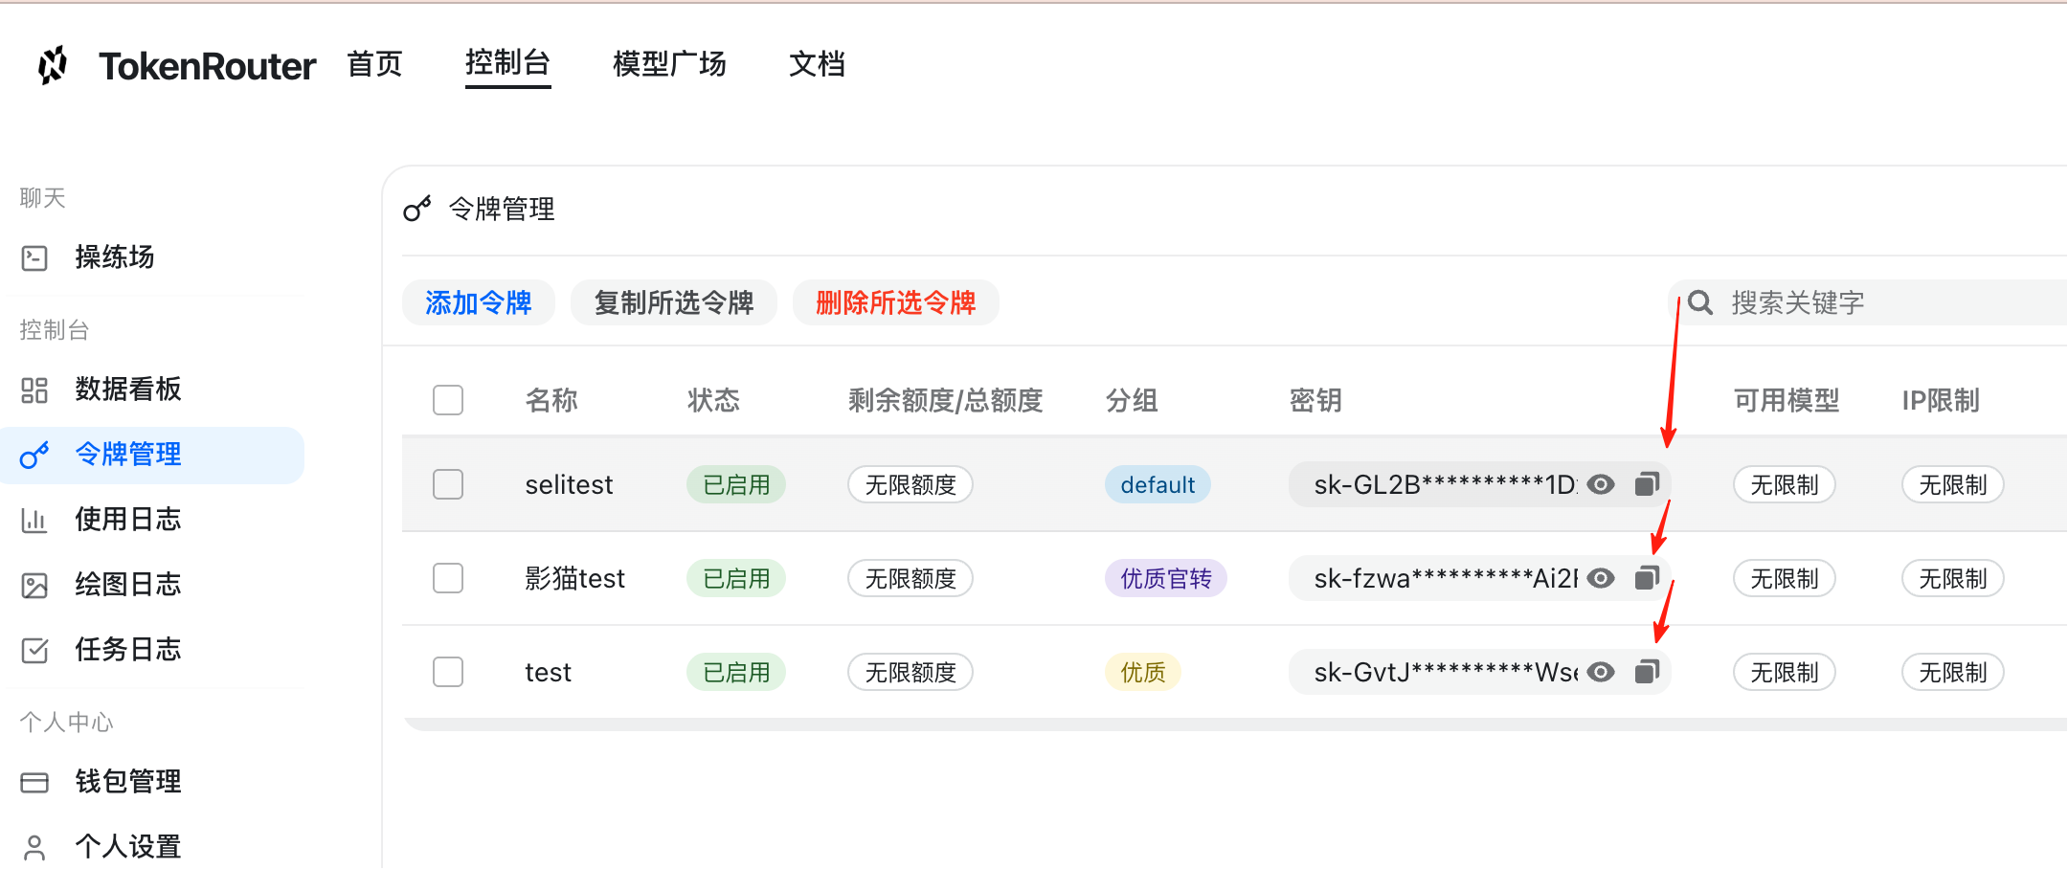Tick the checkbox for the 影猫test row
Image resolution: width=2068 pixels, height=869 pixels.
pos(448,578)
